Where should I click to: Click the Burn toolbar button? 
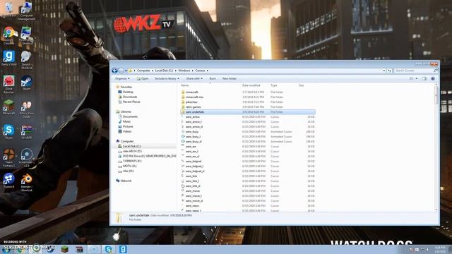point(213,78)
